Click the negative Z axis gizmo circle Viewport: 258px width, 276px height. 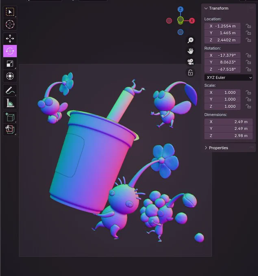(x=180, y=32)
